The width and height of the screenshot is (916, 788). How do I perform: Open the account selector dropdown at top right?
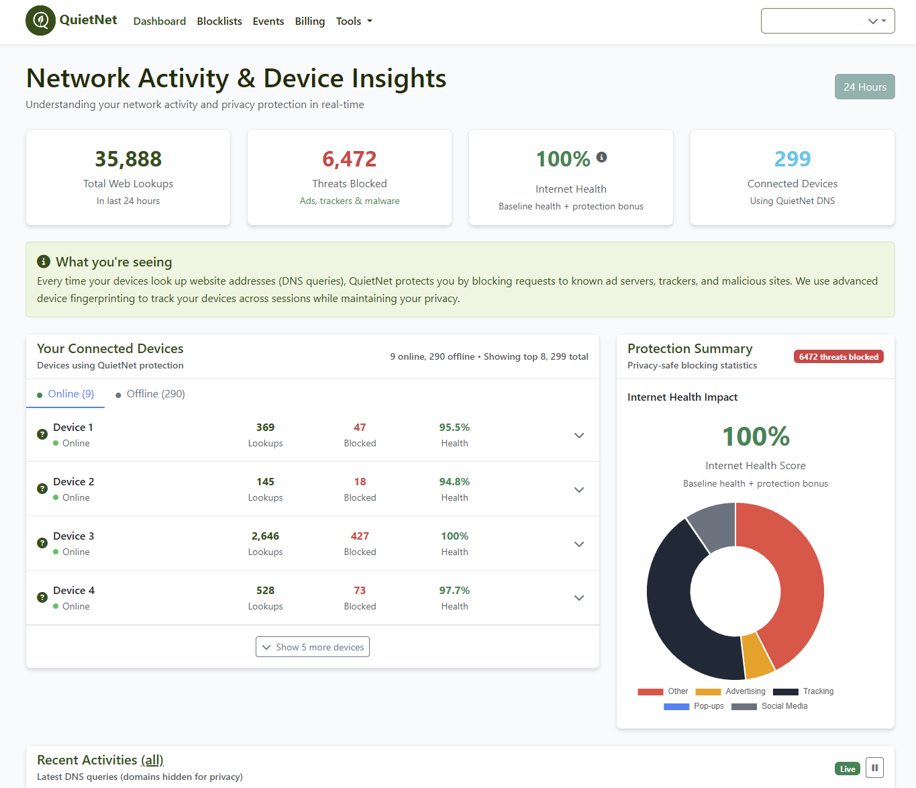[x=827, y=21]
